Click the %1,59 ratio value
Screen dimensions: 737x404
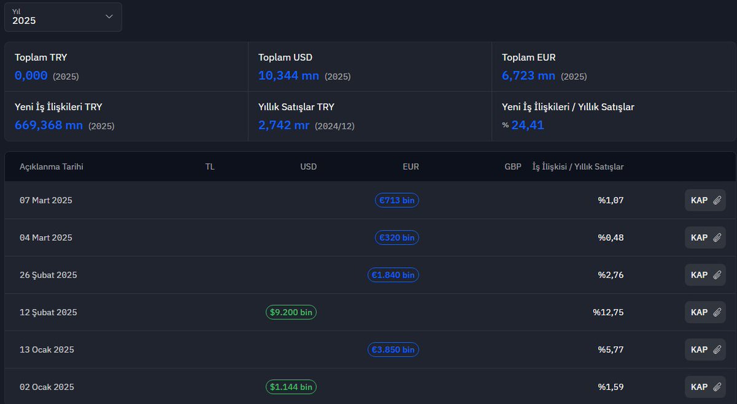[611, 387]
